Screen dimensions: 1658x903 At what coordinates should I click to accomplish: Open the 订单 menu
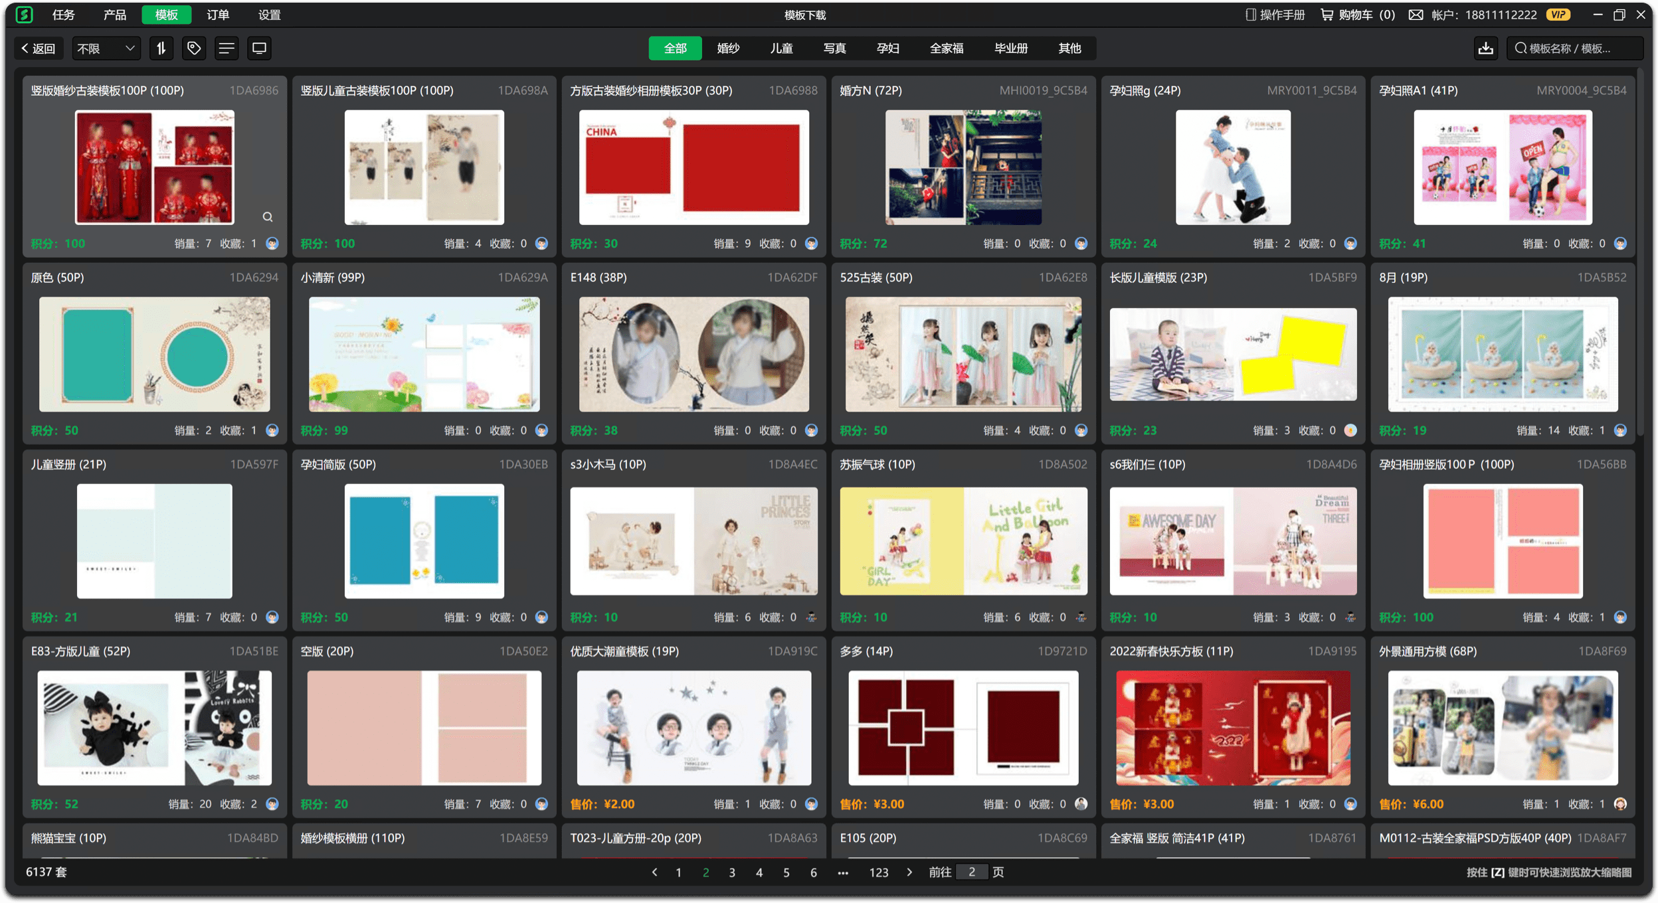pyautogui.click(x=218, y=15)
